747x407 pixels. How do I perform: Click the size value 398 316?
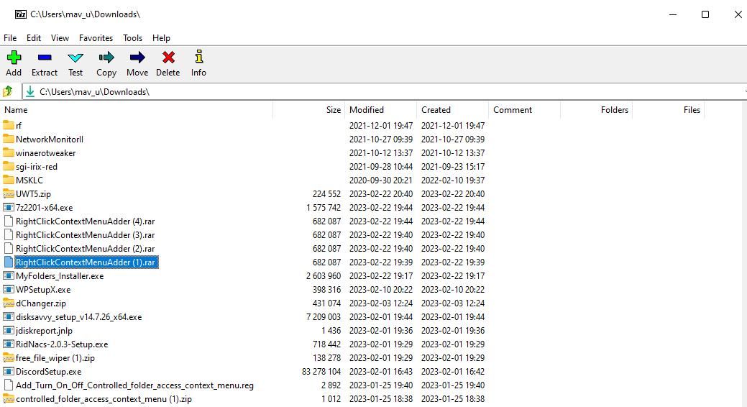327,289
